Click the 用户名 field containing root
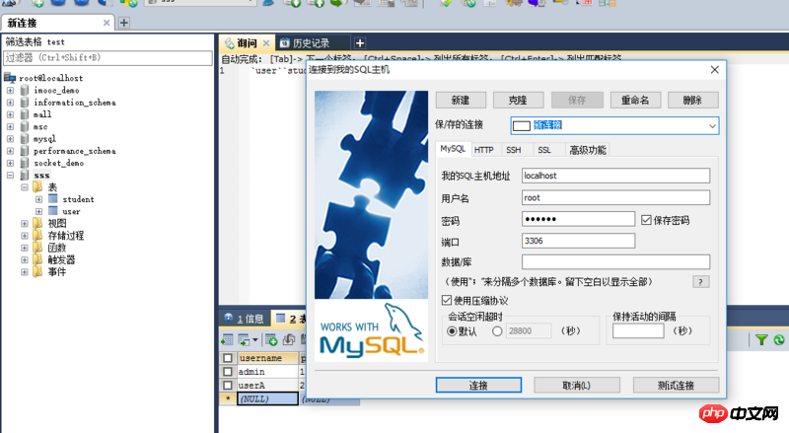 [x=615, y=198]
